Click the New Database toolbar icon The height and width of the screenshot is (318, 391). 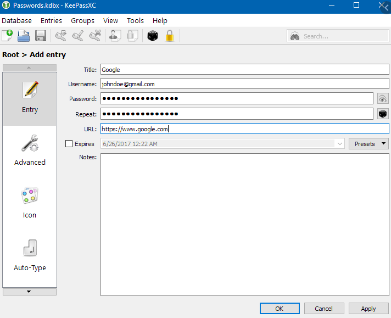(x=7, y=36)
